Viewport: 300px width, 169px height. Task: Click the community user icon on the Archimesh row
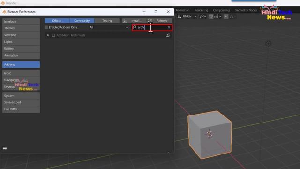tap(168, 35)
